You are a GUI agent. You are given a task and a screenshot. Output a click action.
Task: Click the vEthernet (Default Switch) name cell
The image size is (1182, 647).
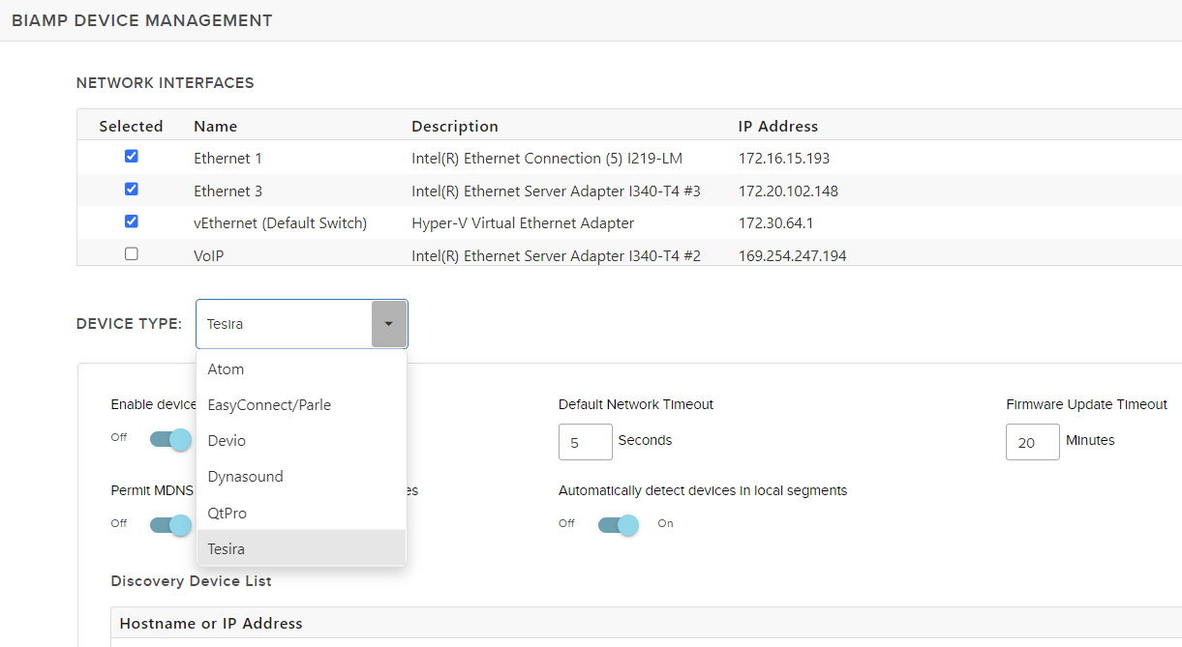[281, 222]
